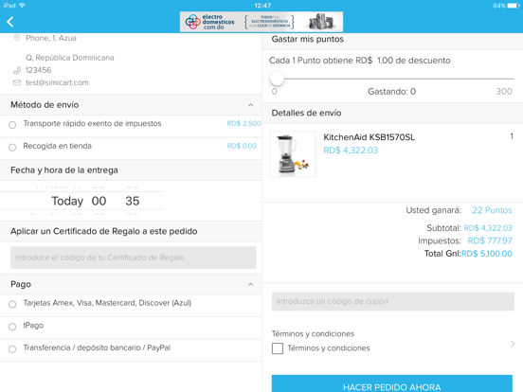This screenshot has width=523, height=392.
Task: Click HACER PEDIDO AHORA button
Action: click(392, 383)
